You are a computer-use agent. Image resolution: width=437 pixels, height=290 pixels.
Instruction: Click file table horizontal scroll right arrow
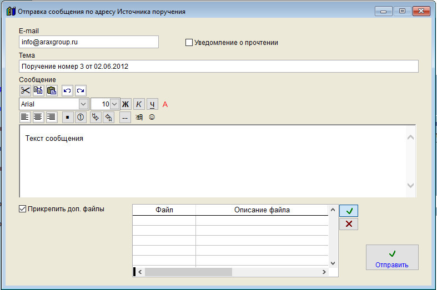pyautogui.click(x=324, y=272)
